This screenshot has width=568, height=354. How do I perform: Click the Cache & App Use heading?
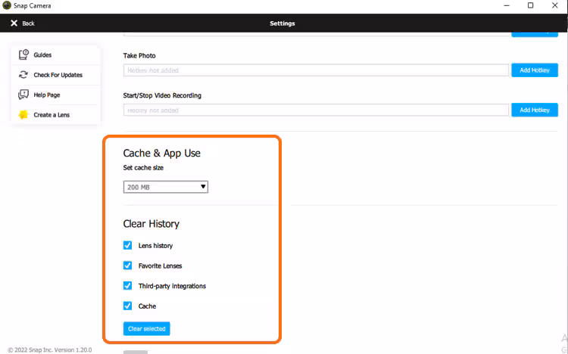(161, 153)
